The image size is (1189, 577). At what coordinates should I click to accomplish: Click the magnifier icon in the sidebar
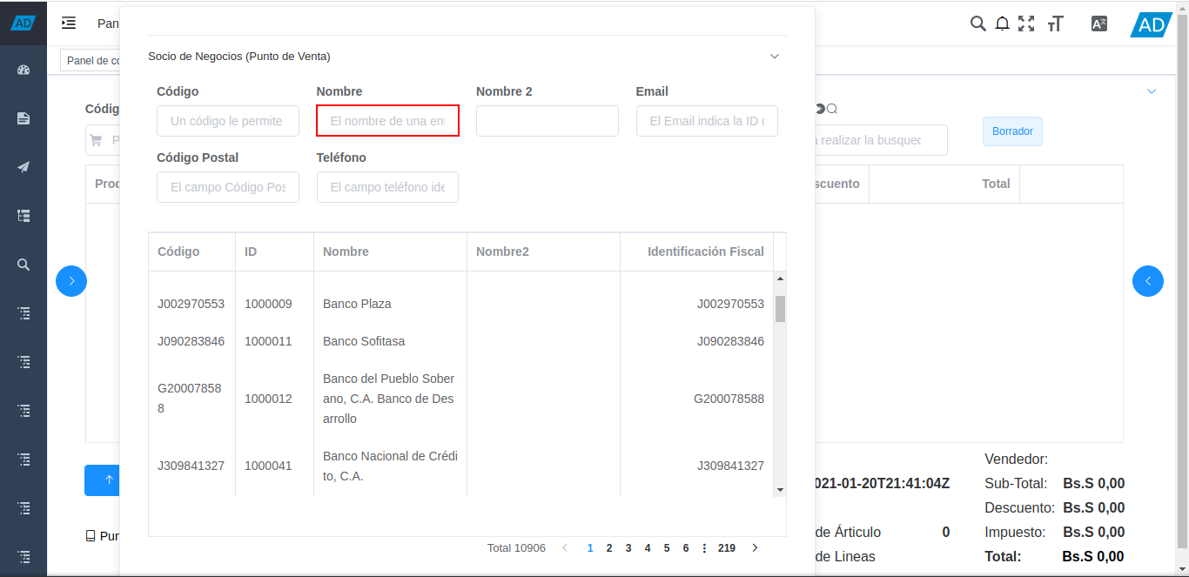24,265
